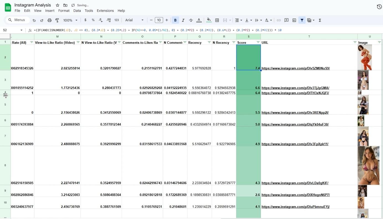This screenshot has height=219, width=383.
Task: Apply currency format from the toolbar
Action: (85, 20)
